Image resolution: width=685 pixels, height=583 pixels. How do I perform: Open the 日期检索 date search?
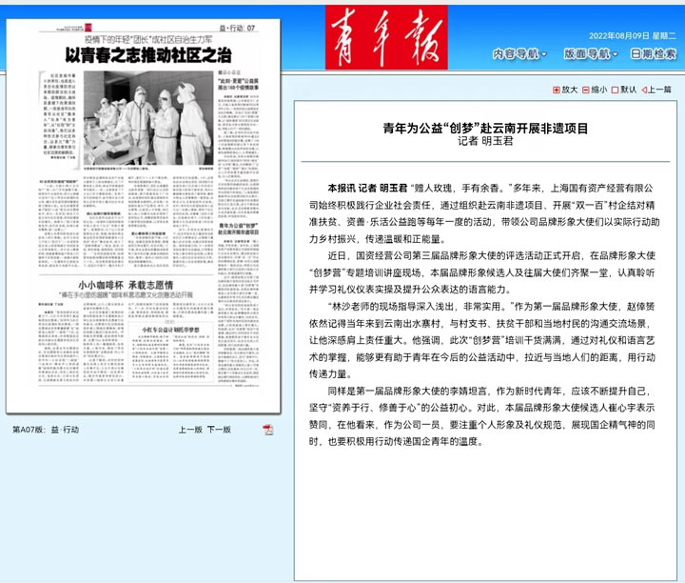[653, 54]
